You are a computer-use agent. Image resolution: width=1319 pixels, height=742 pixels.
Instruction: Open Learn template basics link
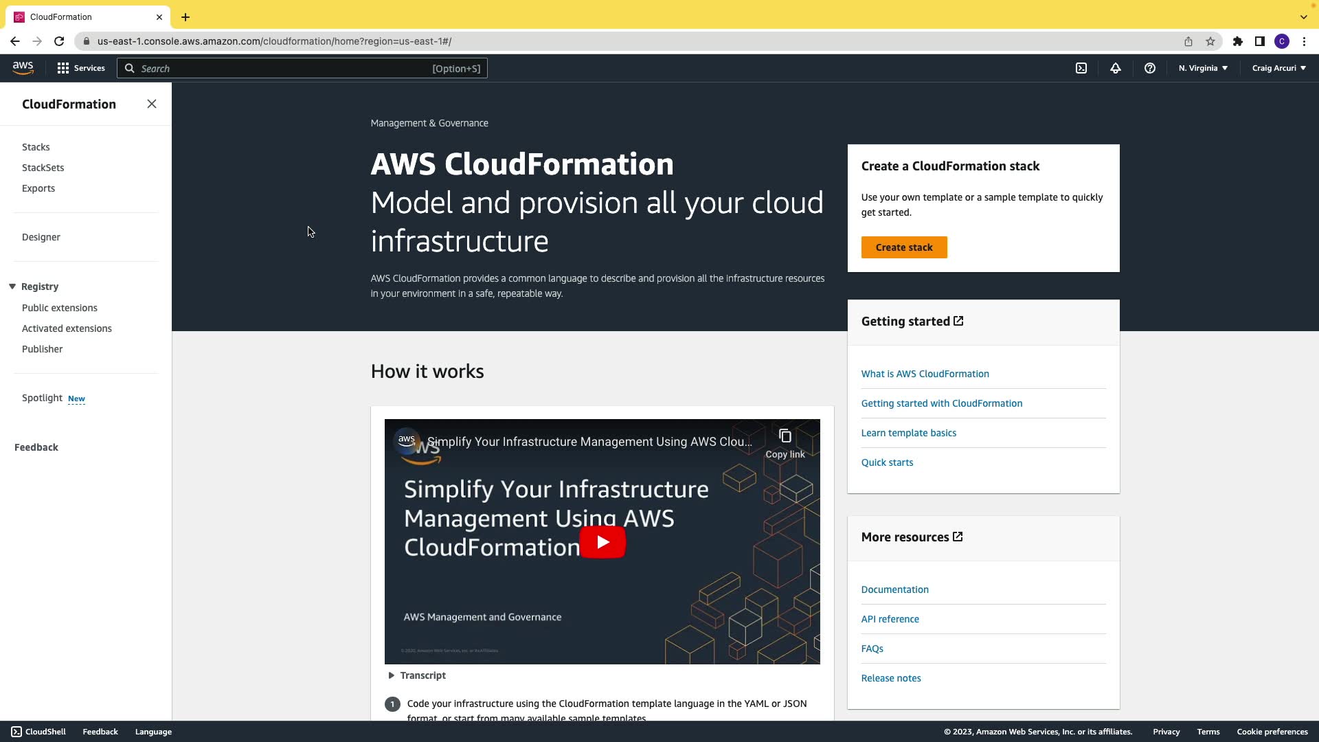pos(909,433)
